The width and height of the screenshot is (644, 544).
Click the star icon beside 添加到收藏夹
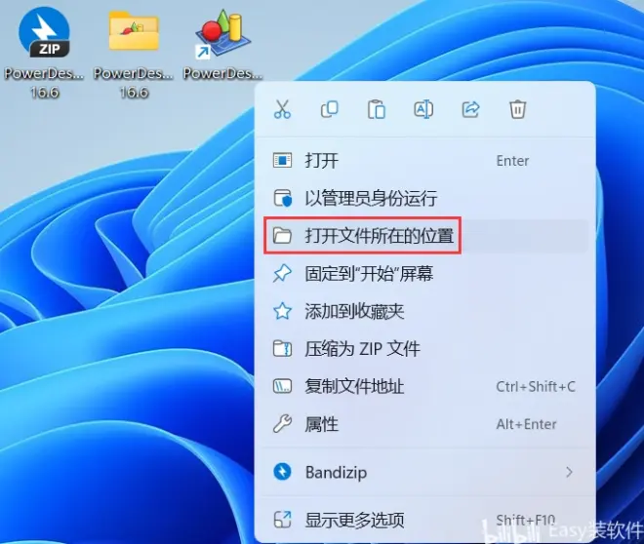(282, 311)
